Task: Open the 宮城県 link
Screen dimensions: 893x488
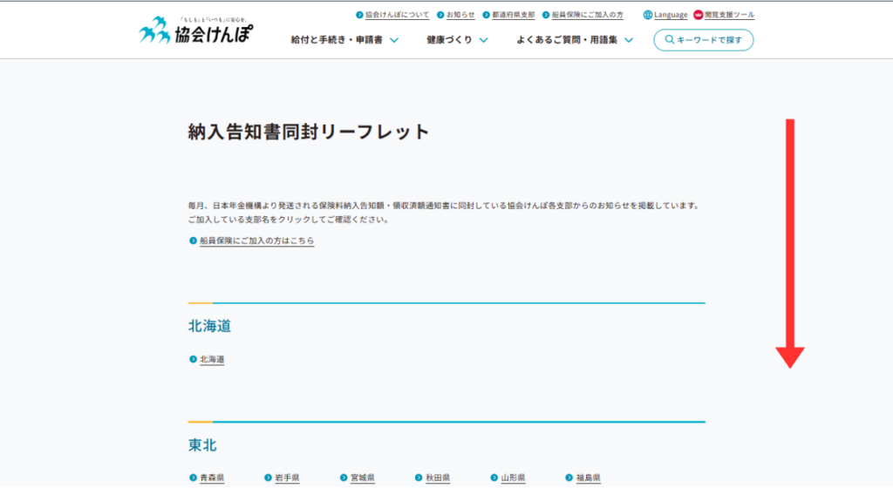Action: click(x=362, y=478)
